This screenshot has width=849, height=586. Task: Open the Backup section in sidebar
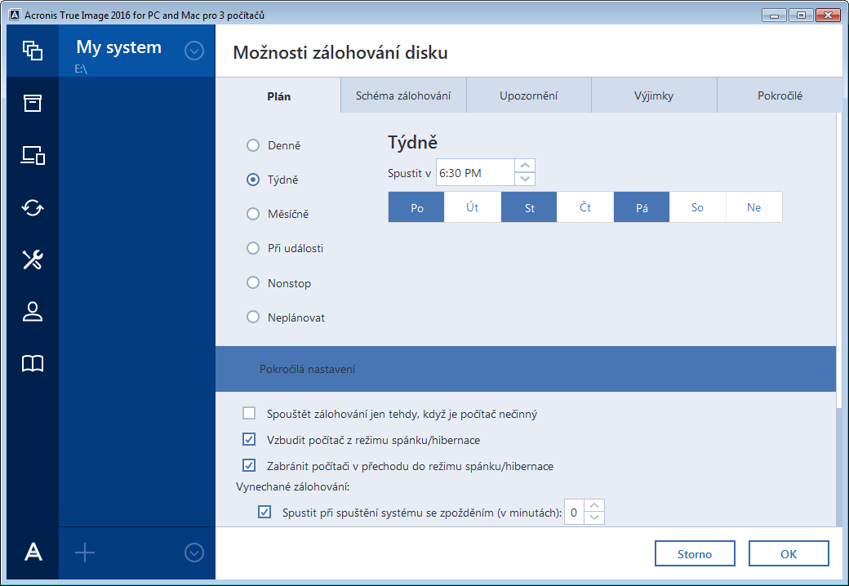tap(33, 51)
